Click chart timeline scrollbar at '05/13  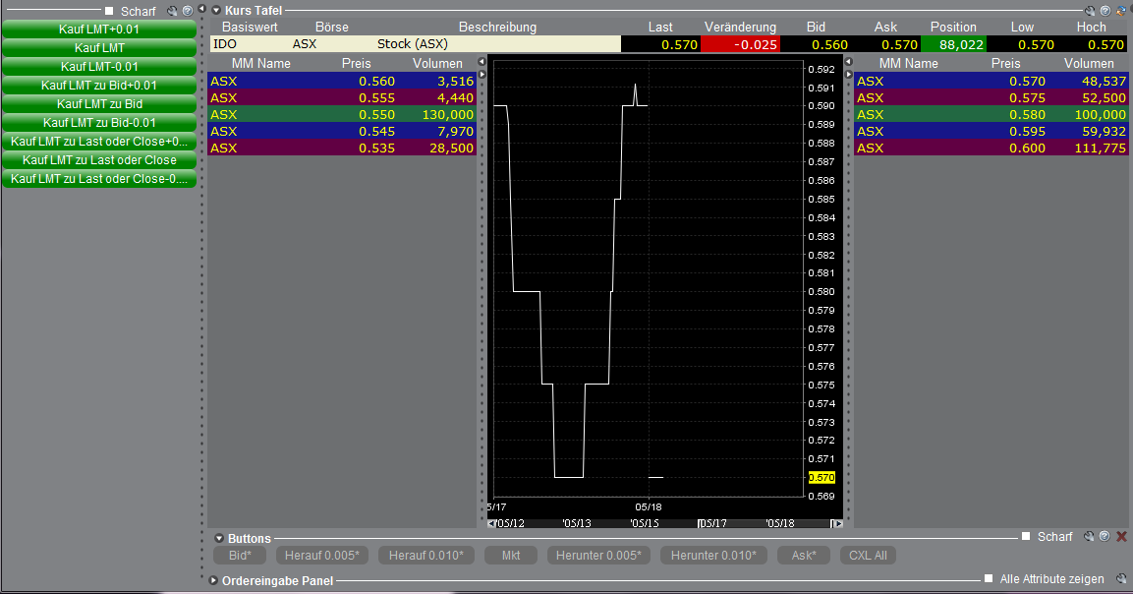[577, 523]
